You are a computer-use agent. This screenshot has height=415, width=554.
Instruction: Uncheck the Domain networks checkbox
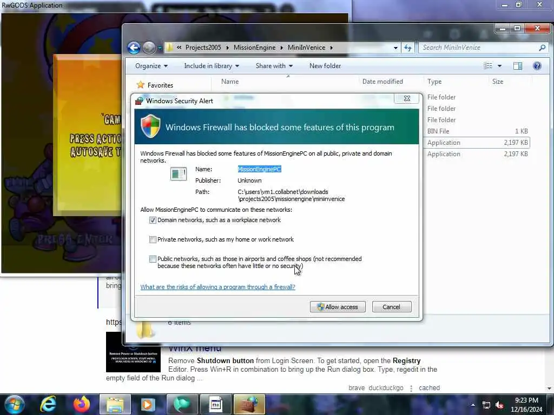(153, 220)
